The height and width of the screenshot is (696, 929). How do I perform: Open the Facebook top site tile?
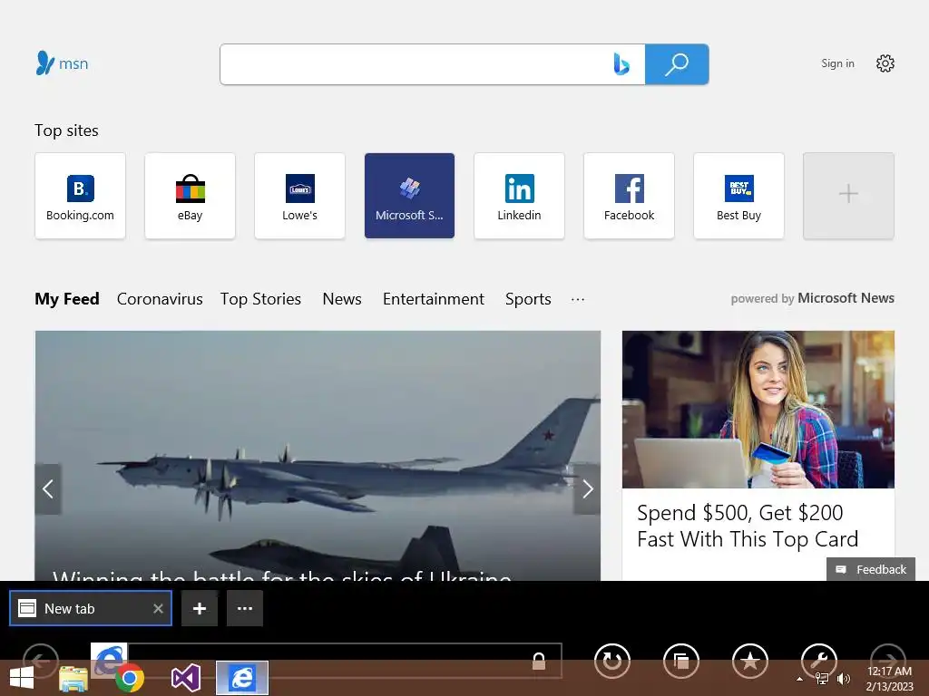tap(629, 196)
